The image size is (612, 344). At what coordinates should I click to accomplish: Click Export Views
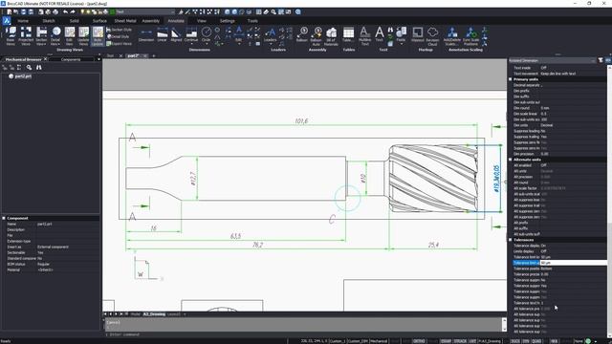[119, 44]
